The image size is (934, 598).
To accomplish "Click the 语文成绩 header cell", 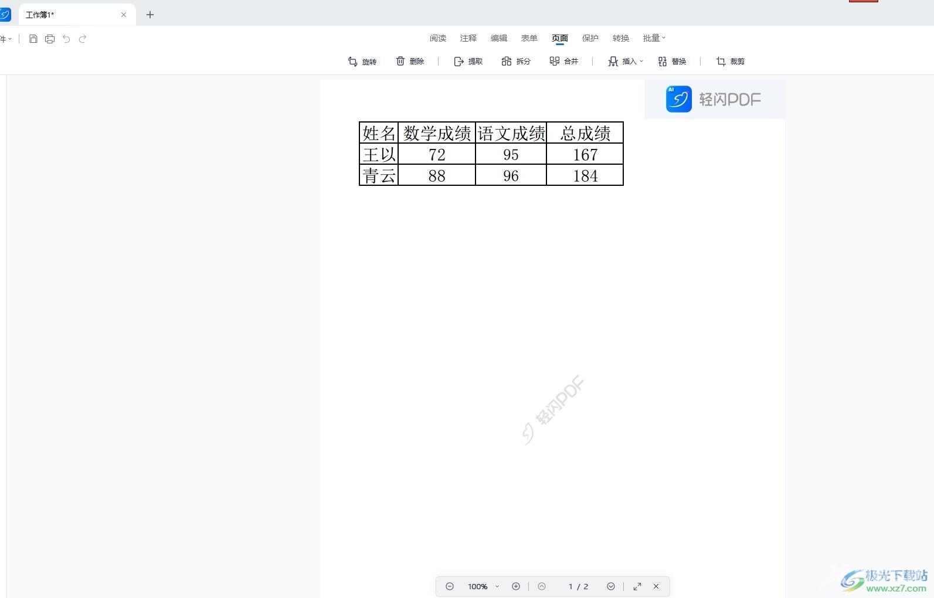I will (x=511, y=132).
